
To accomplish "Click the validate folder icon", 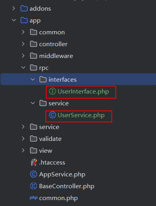I will point(34,139).
